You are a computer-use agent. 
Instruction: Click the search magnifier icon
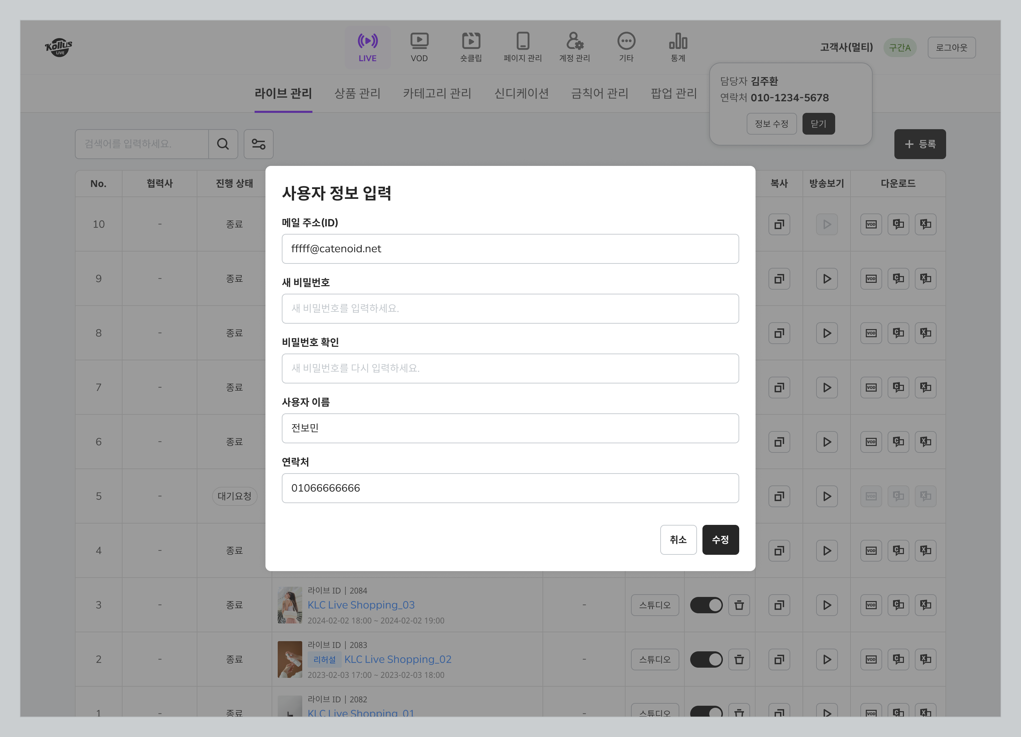pos(223,144)
